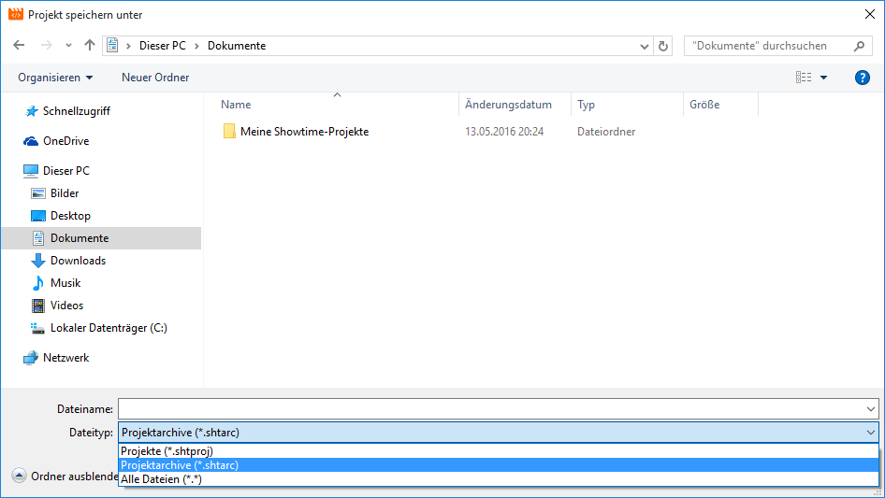885x498 pixels.
Task: Collapse folders via Ordner ausblenden arrow
Action: click(x=19, y=476)
